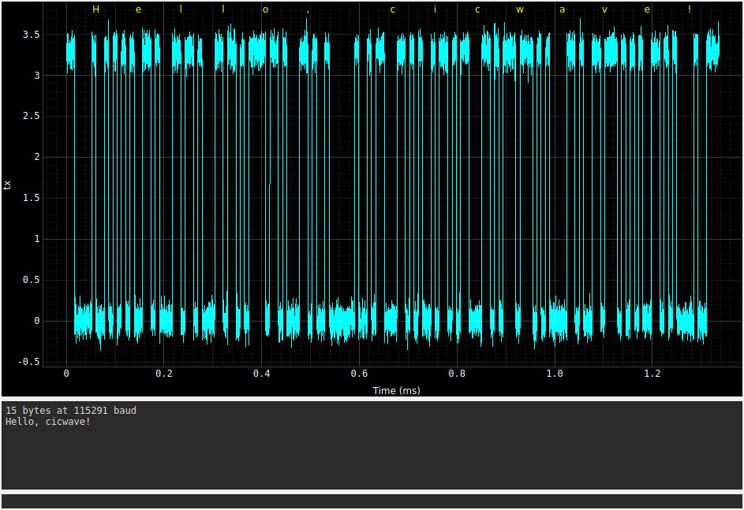Click the 0.6 tick on the time axis
Viewport: 744px width, 510px height.
tap(359, 374)
